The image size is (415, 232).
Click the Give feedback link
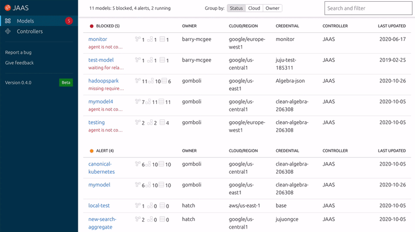click(x=20, y=63)
